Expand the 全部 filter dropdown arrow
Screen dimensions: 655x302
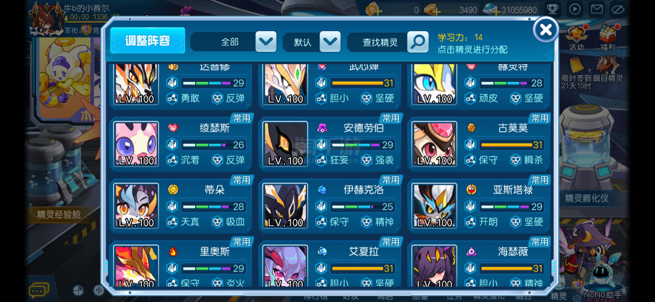coord(266,42)
